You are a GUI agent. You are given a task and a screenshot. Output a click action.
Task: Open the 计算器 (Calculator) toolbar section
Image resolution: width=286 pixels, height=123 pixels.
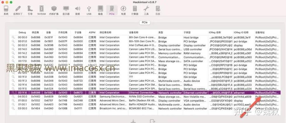click(135, 10)
